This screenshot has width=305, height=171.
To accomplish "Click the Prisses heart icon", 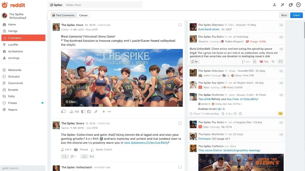I will 4,103.
